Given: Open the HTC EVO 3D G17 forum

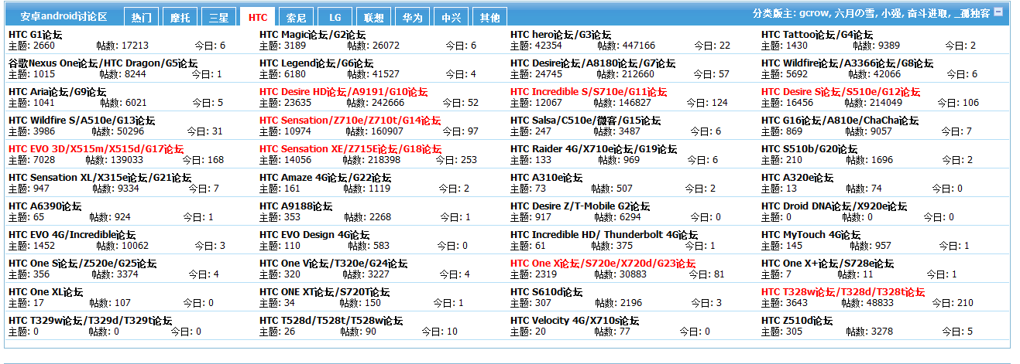Looking at the screenshot, I should point(96,149).
